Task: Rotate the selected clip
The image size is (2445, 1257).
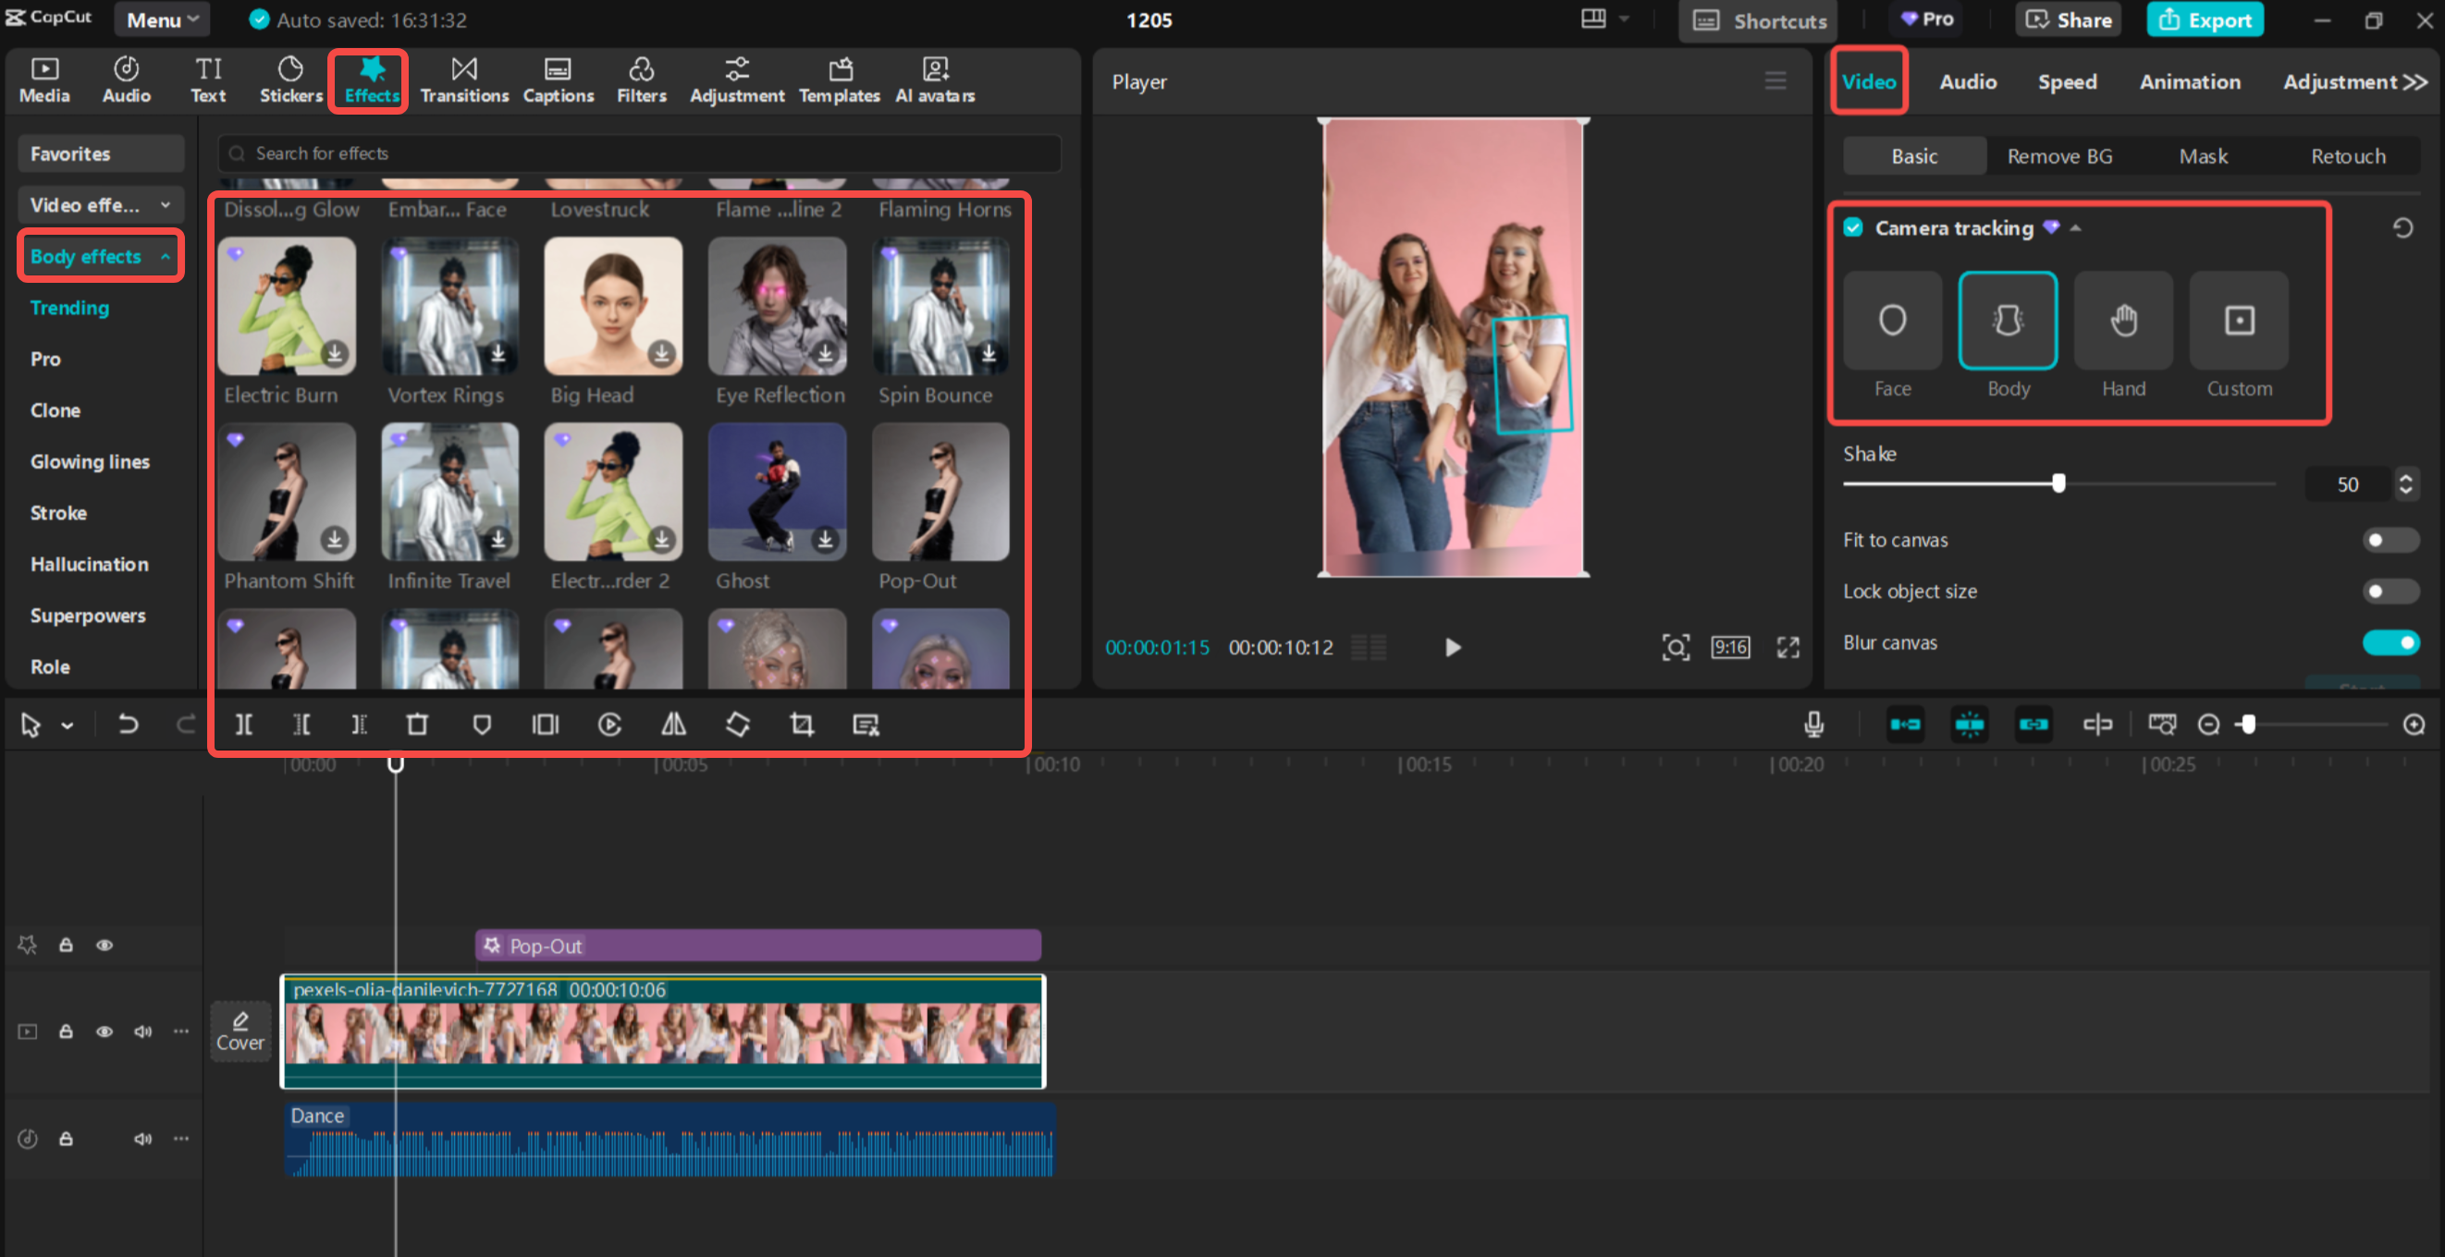Action: point(738,725)
